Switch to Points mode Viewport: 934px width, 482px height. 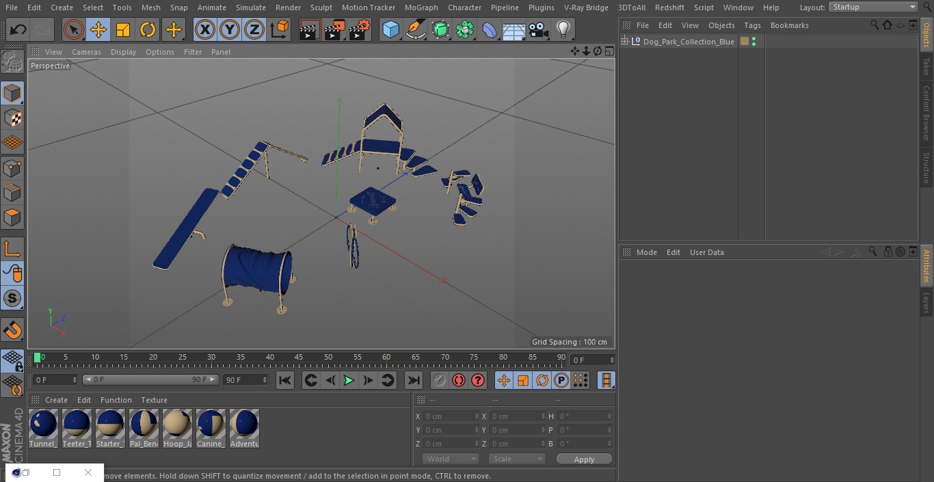point(12,168)
